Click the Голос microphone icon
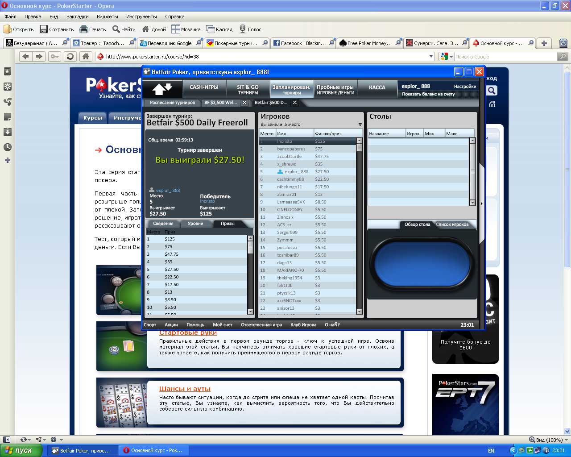 point(242,29)
